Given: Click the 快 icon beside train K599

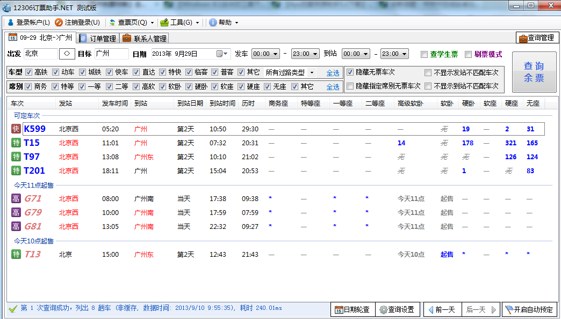Looking at the screenshot, I should pos(16,129).
